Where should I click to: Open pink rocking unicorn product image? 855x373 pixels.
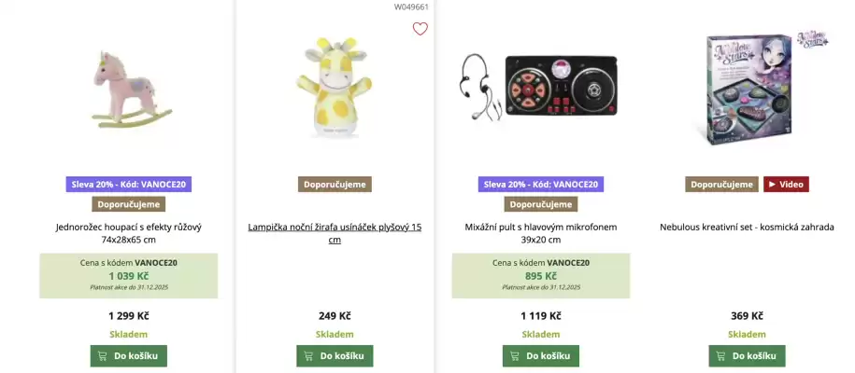[x=129, y=89]
